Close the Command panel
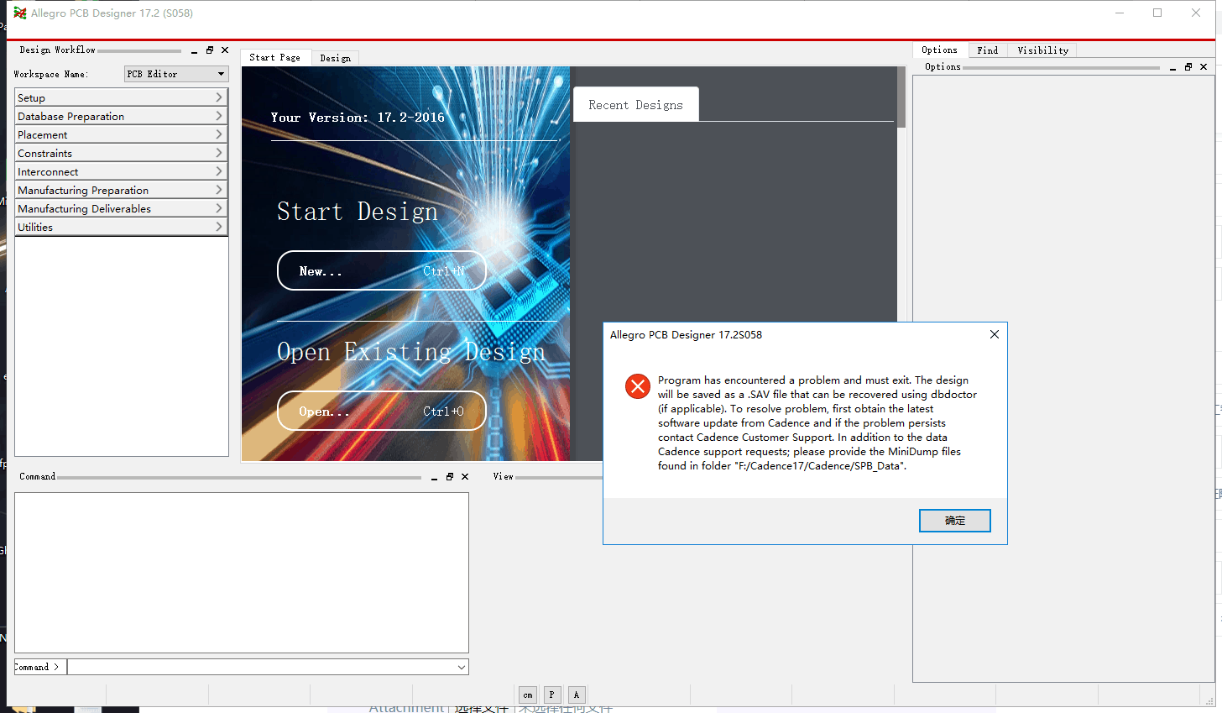Image resolution: width=1222 pixels, height=713 pixels. pos(465,477)
